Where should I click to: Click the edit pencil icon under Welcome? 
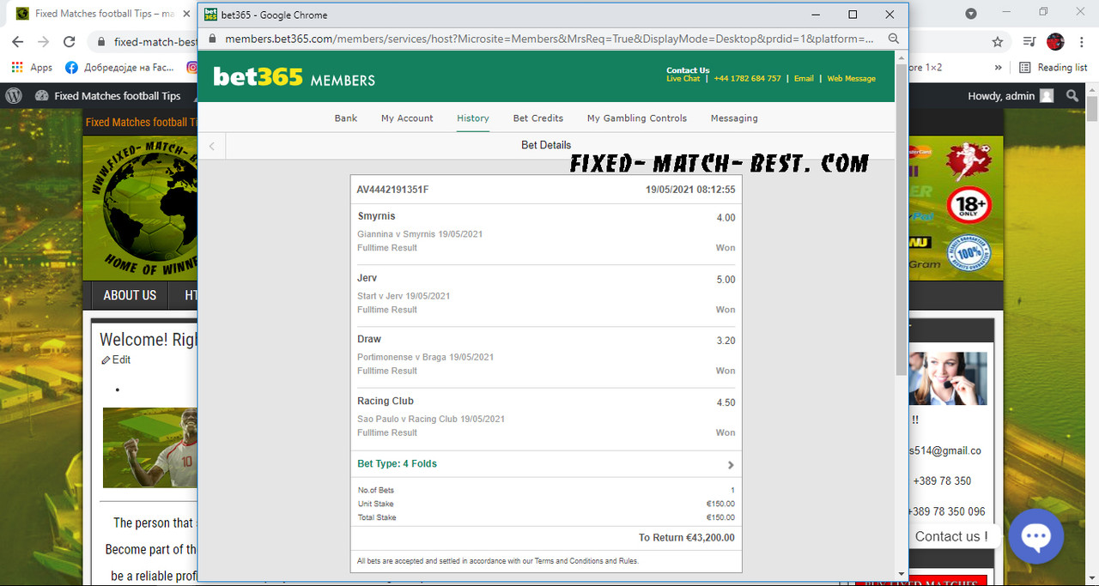106,360
